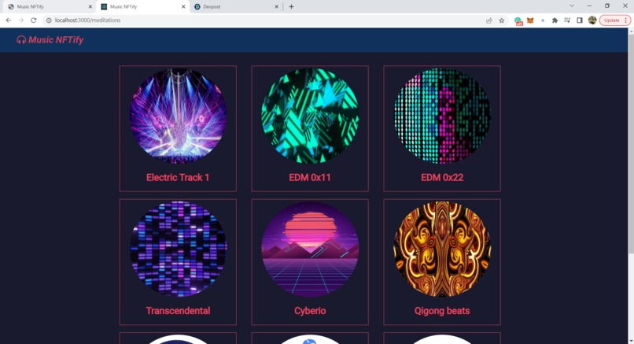
Task: Open the MetaMask fox extension
Action: tap(530, 20)
